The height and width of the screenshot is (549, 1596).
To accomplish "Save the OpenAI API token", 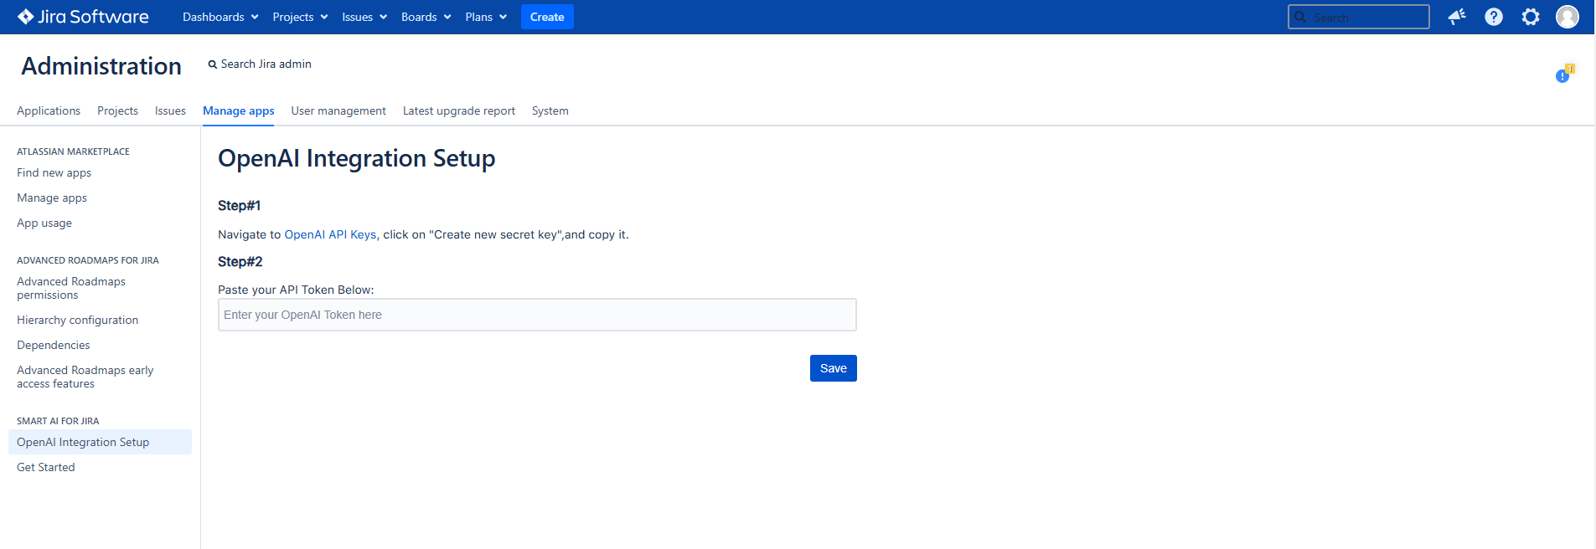I will click(x=833, y=368).
